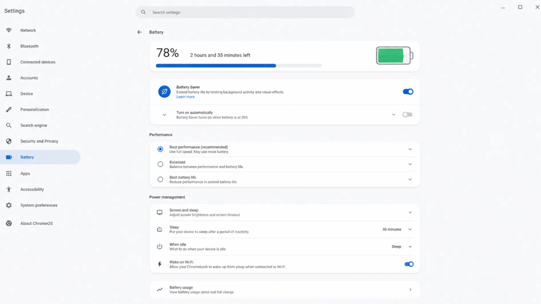The image size is (541, 304).
Task: Click the Security and Privacy shield icon
Action: (x=9, y=141)
